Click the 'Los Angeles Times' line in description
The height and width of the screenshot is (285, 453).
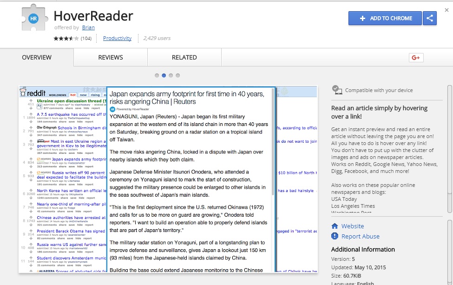(x=353, y=206)
